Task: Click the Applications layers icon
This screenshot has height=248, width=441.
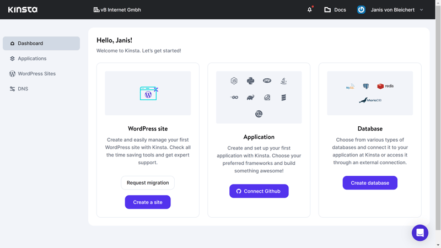Action: (12, 58)
